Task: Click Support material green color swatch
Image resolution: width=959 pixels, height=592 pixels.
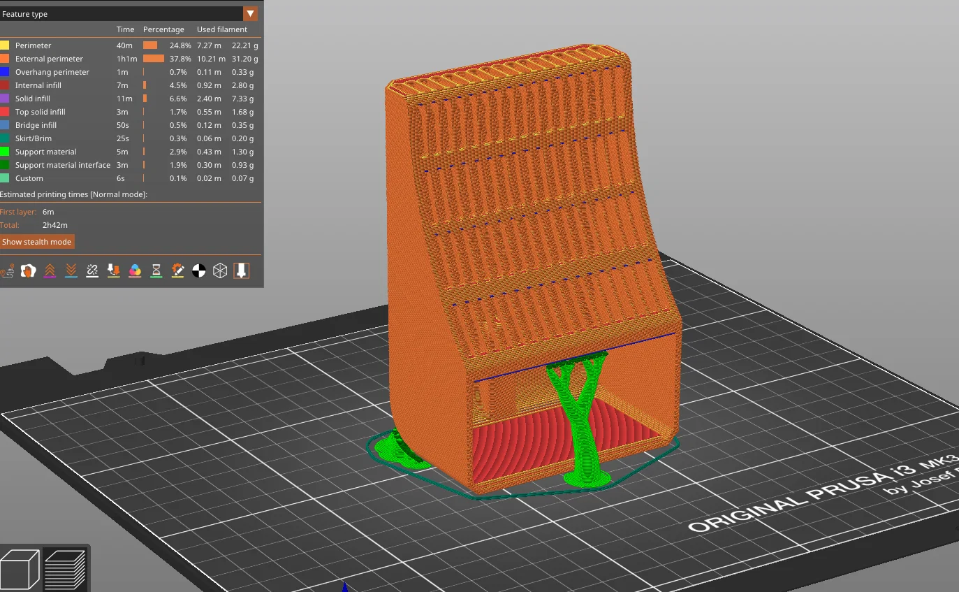Action: [5, 152]
